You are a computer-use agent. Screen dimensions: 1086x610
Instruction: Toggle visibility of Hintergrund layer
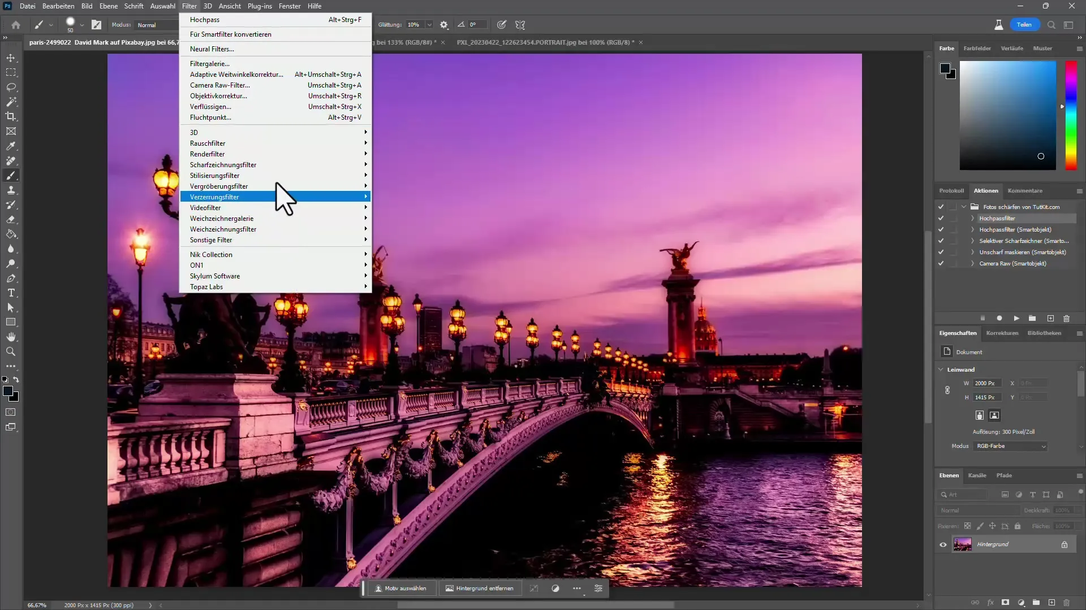tap(943, 545)
